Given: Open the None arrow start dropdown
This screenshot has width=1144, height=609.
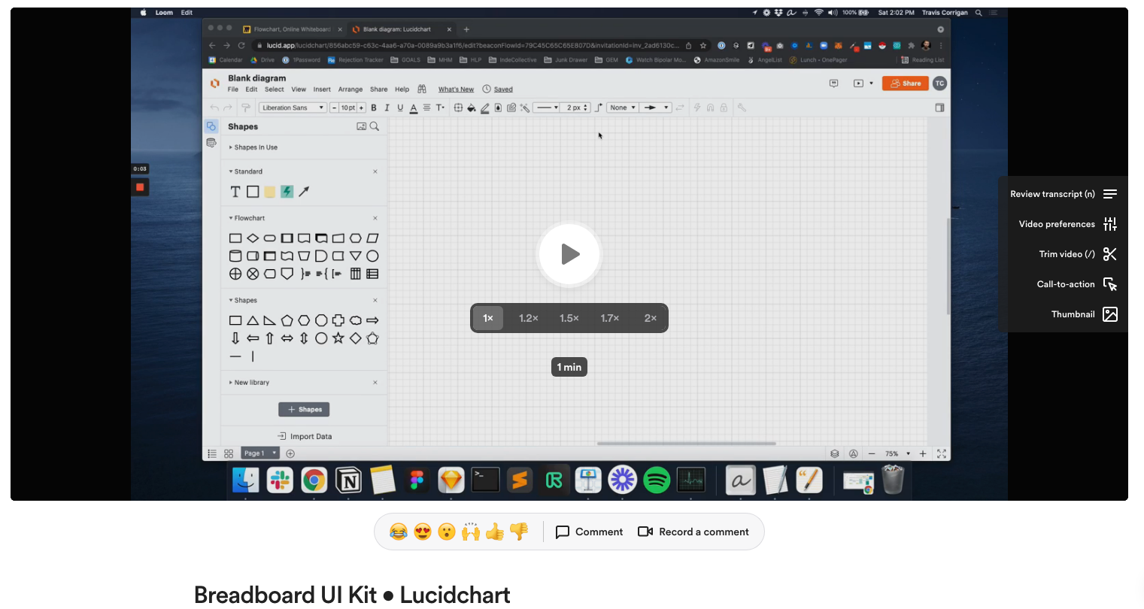Looking at the screenshot, I should (x=623, y=108).
